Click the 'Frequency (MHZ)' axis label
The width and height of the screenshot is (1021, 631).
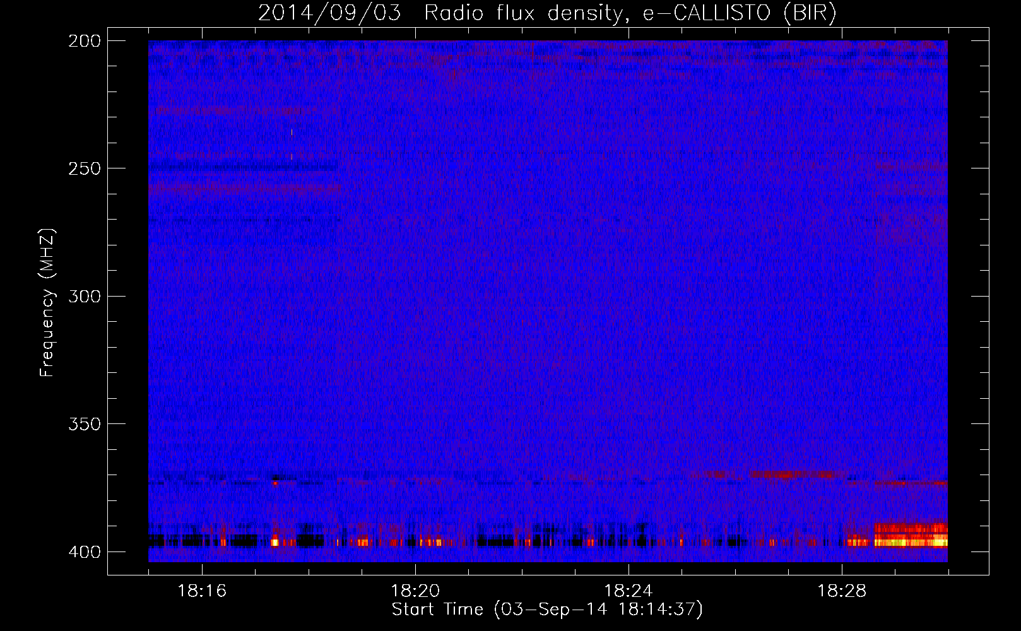(47, 302)
